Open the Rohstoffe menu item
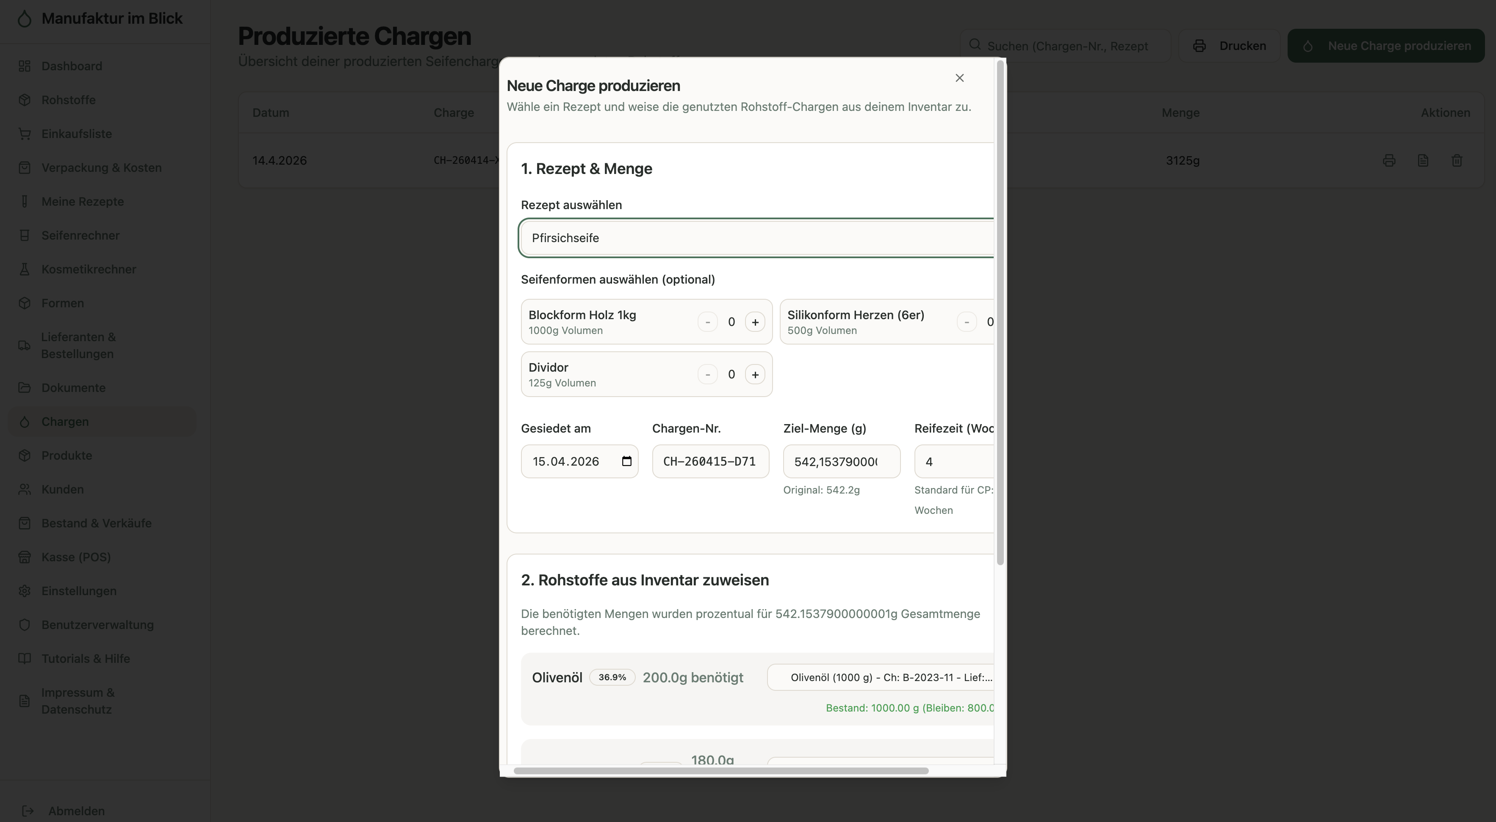 [x=102, y=100]
